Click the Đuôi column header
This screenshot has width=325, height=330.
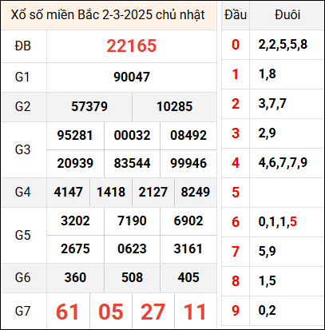click(x=287, y=15)
